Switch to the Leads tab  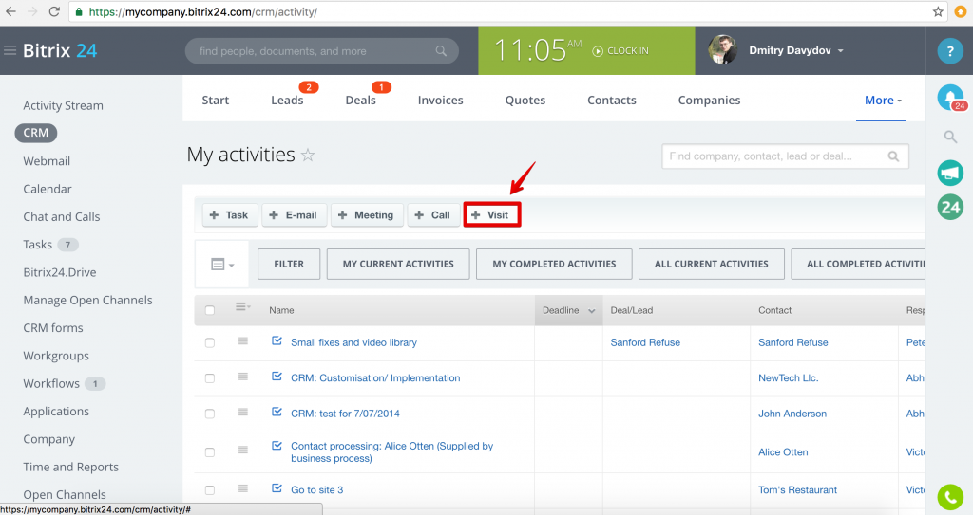[x=287, y=101]
